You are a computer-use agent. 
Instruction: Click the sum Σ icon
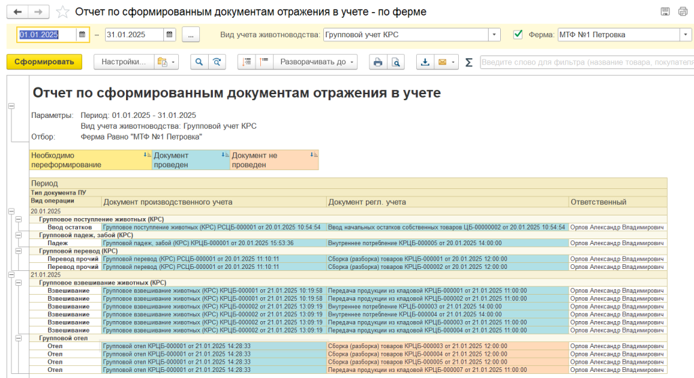[x=469, y=62]
